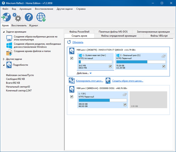Toggle checkbox for System-reserviert partition
The height and width of the screenshot is (152, 176).
(x=110, y=66)
